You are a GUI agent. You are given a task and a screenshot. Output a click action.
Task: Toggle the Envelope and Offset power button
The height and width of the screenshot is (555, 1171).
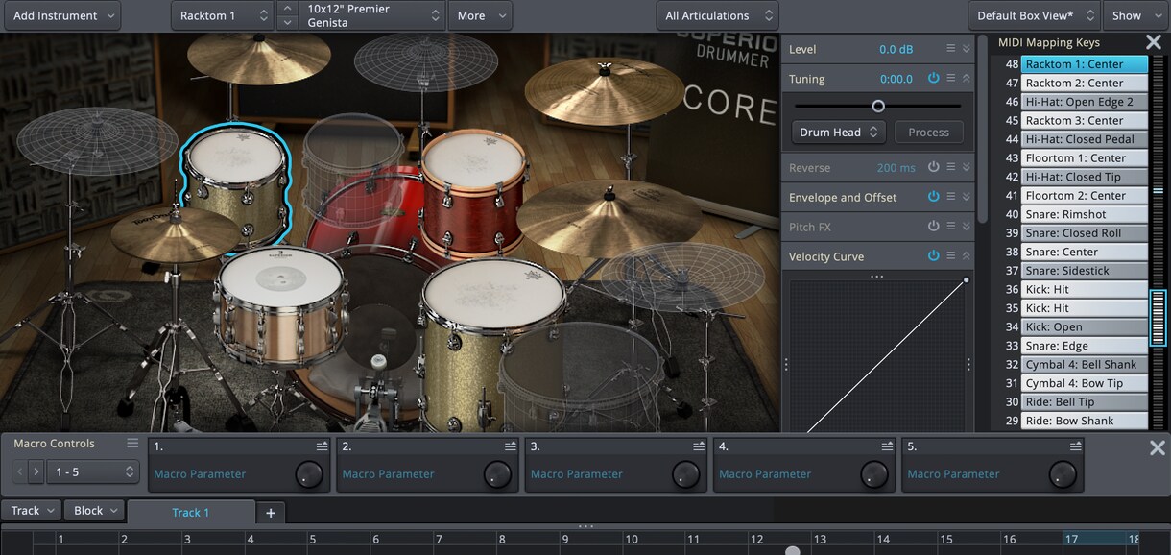tap(933, 197)
